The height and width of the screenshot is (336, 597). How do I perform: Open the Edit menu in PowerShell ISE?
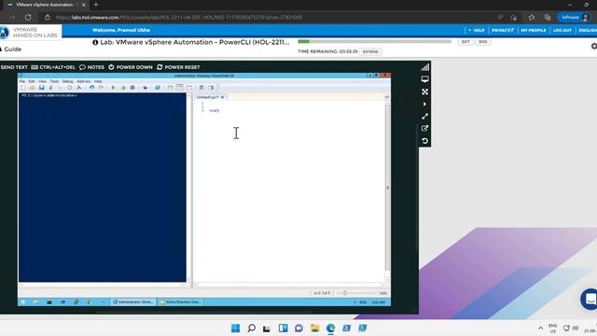(x=32, y=81)
